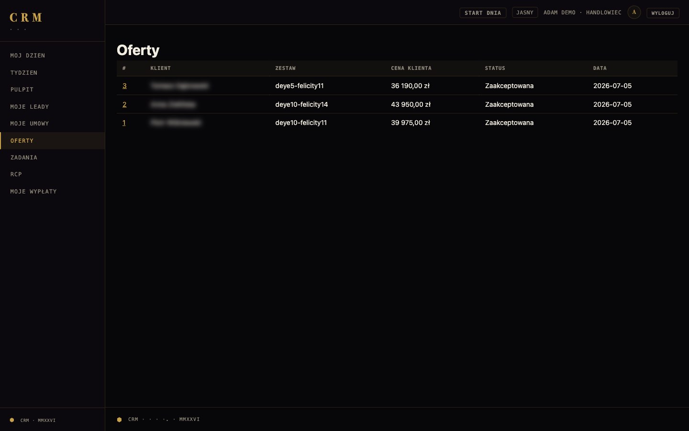This screenshot has height=431, width=689.
Task: Go to RCP in the sidebar
Action: 53,174
